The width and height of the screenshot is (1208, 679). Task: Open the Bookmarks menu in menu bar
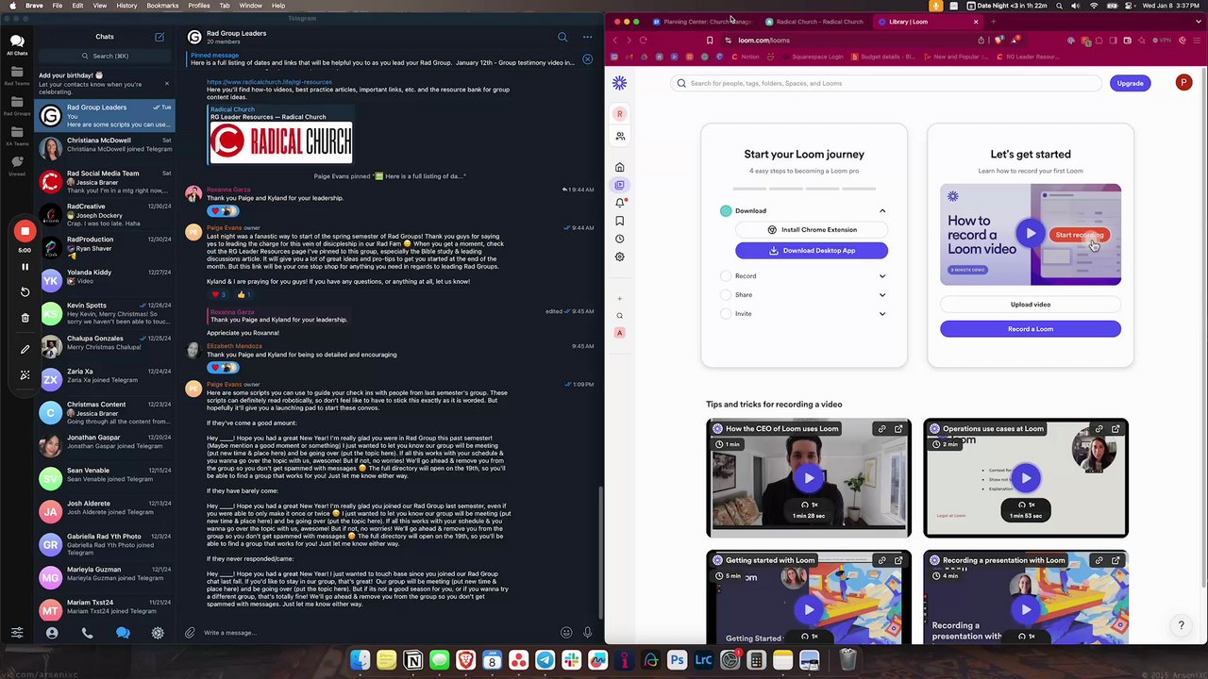pos(162,6)
